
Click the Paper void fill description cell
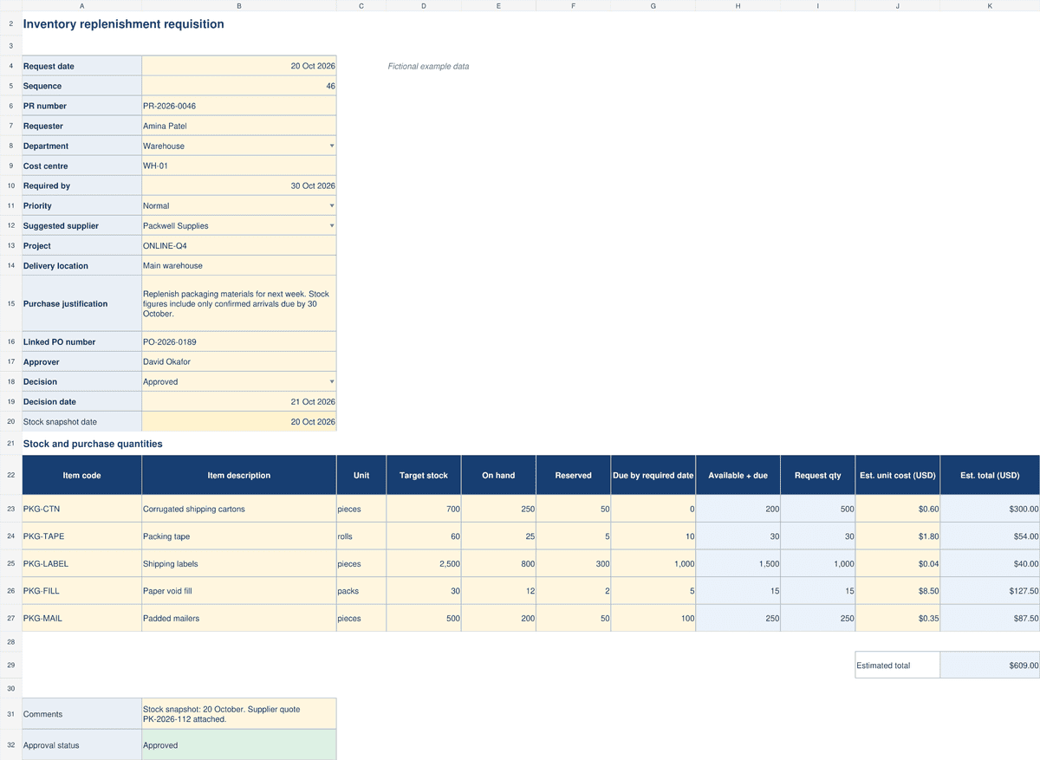point(239,591)
